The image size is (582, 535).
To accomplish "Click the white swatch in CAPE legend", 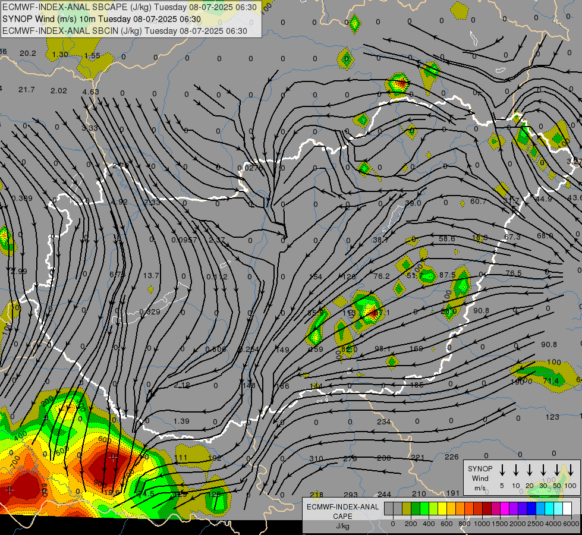I will click(x=567, y=509).
